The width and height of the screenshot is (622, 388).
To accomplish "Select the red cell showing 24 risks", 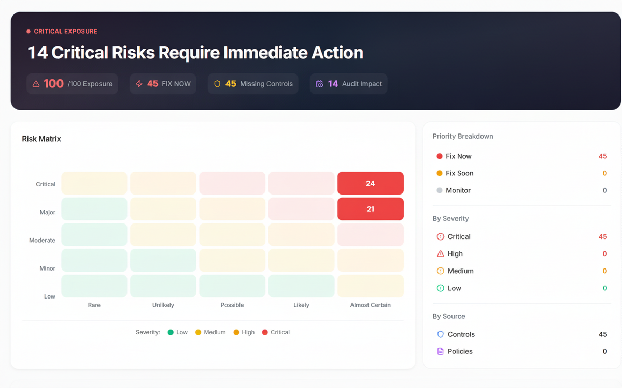I will [371, 183].
